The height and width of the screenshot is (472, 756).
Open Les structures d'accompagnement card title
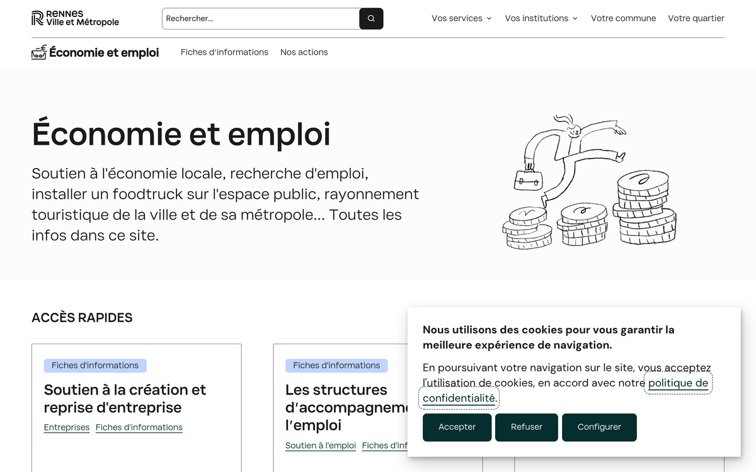(x=343, y=407)
